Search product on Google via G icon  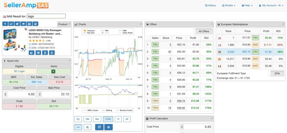52,53
